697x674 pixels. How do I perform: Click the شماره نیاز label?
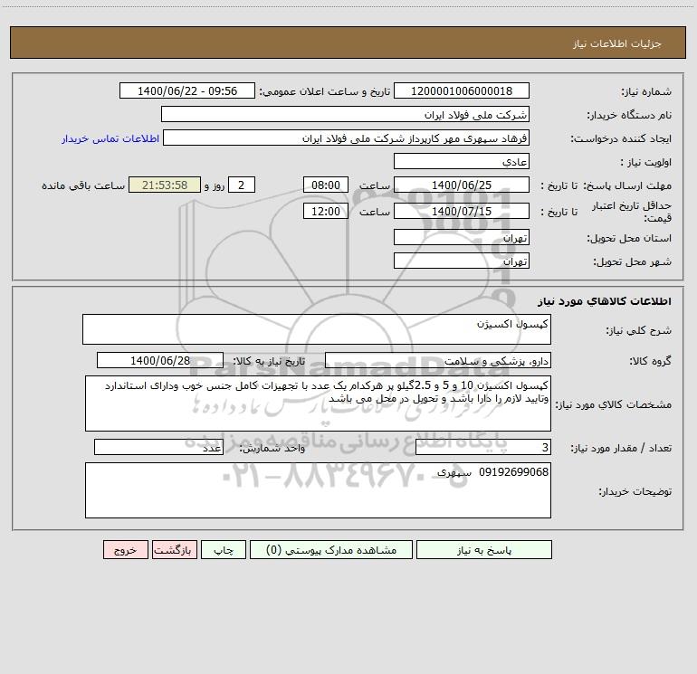click(646, 92)
